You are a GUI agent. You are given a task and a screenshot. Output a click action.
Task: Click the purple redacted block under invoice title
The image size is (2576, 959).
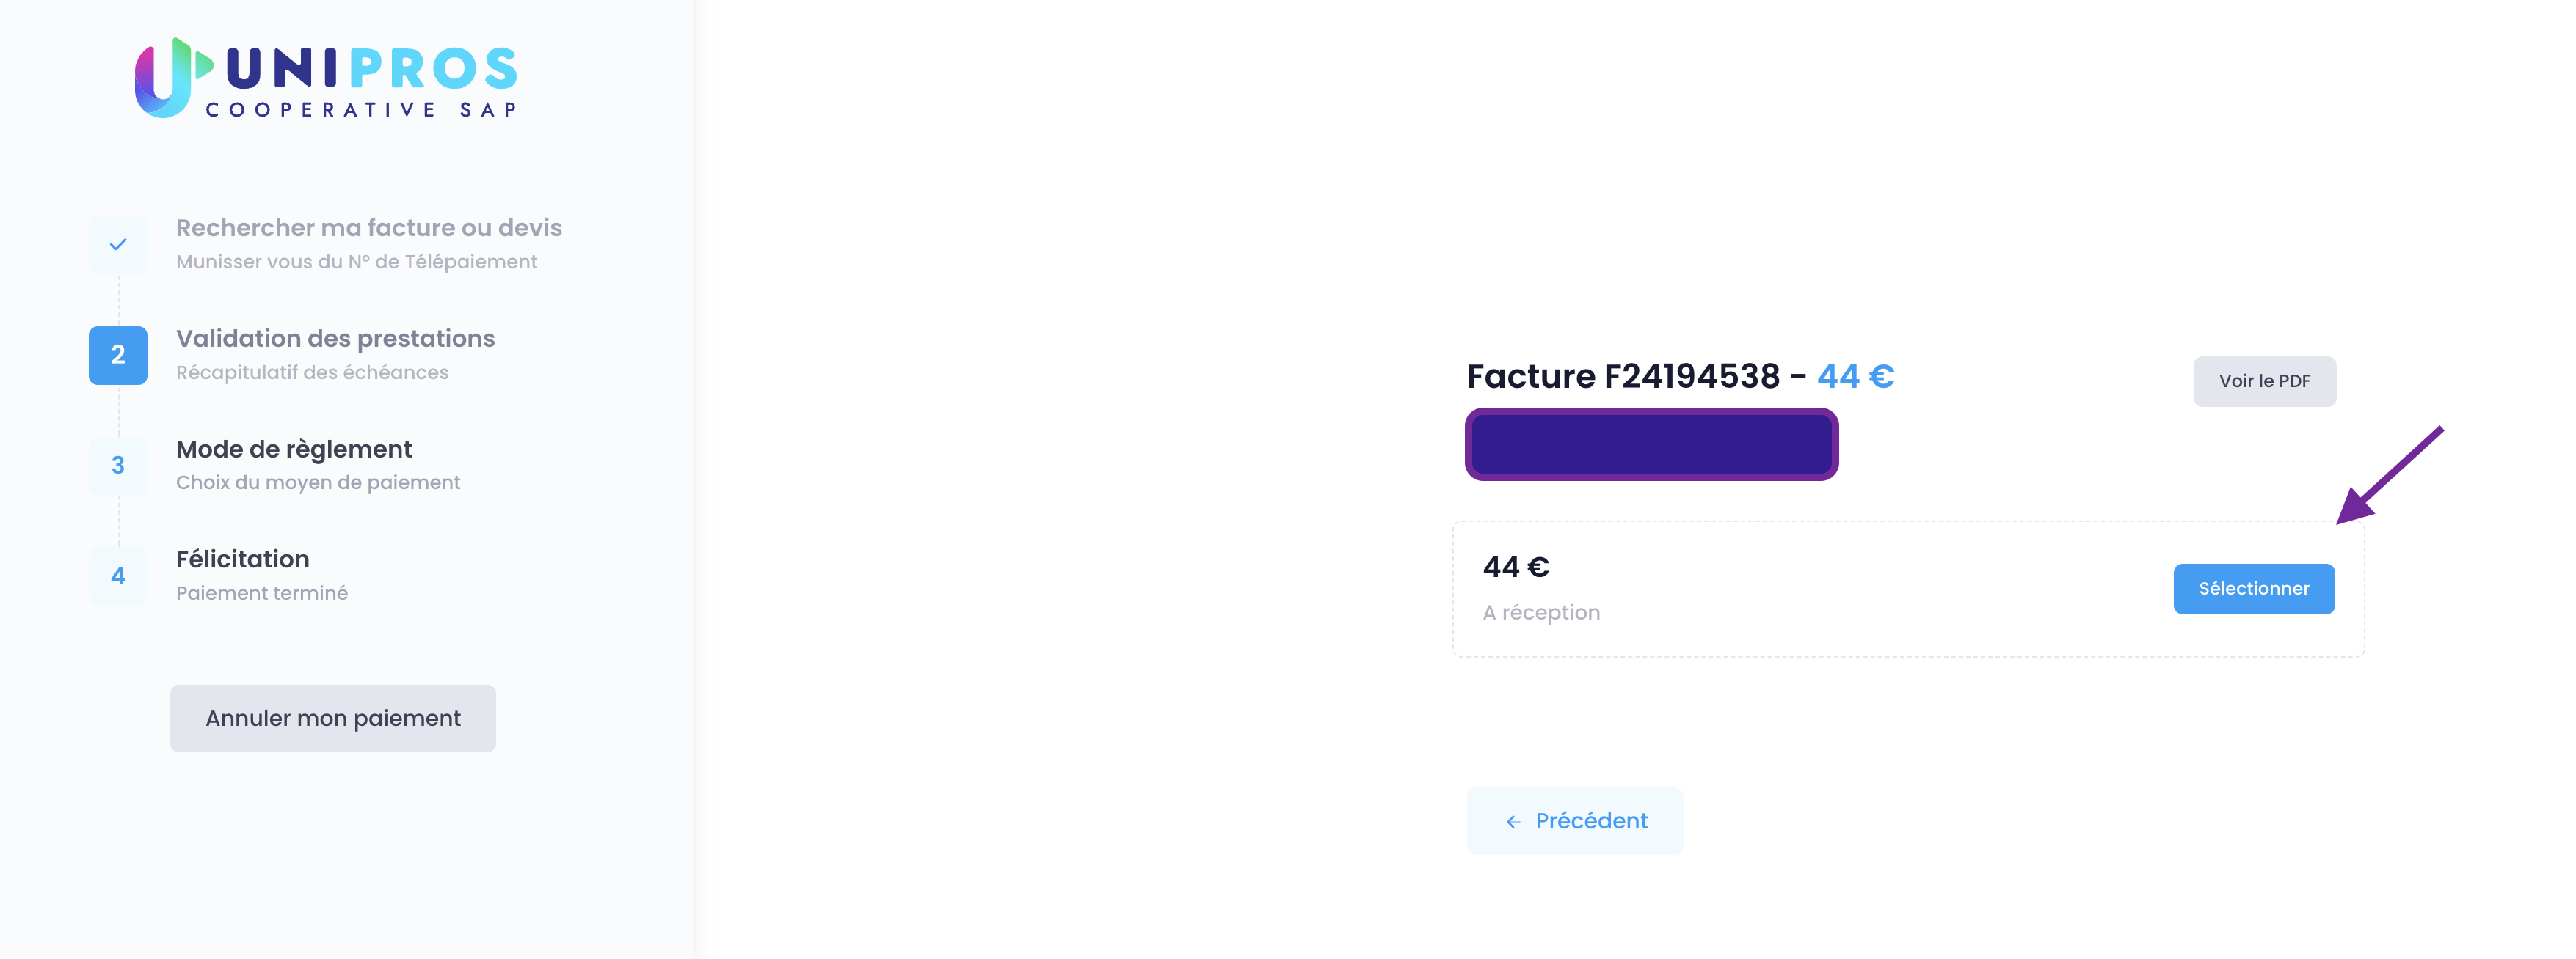1652,444
